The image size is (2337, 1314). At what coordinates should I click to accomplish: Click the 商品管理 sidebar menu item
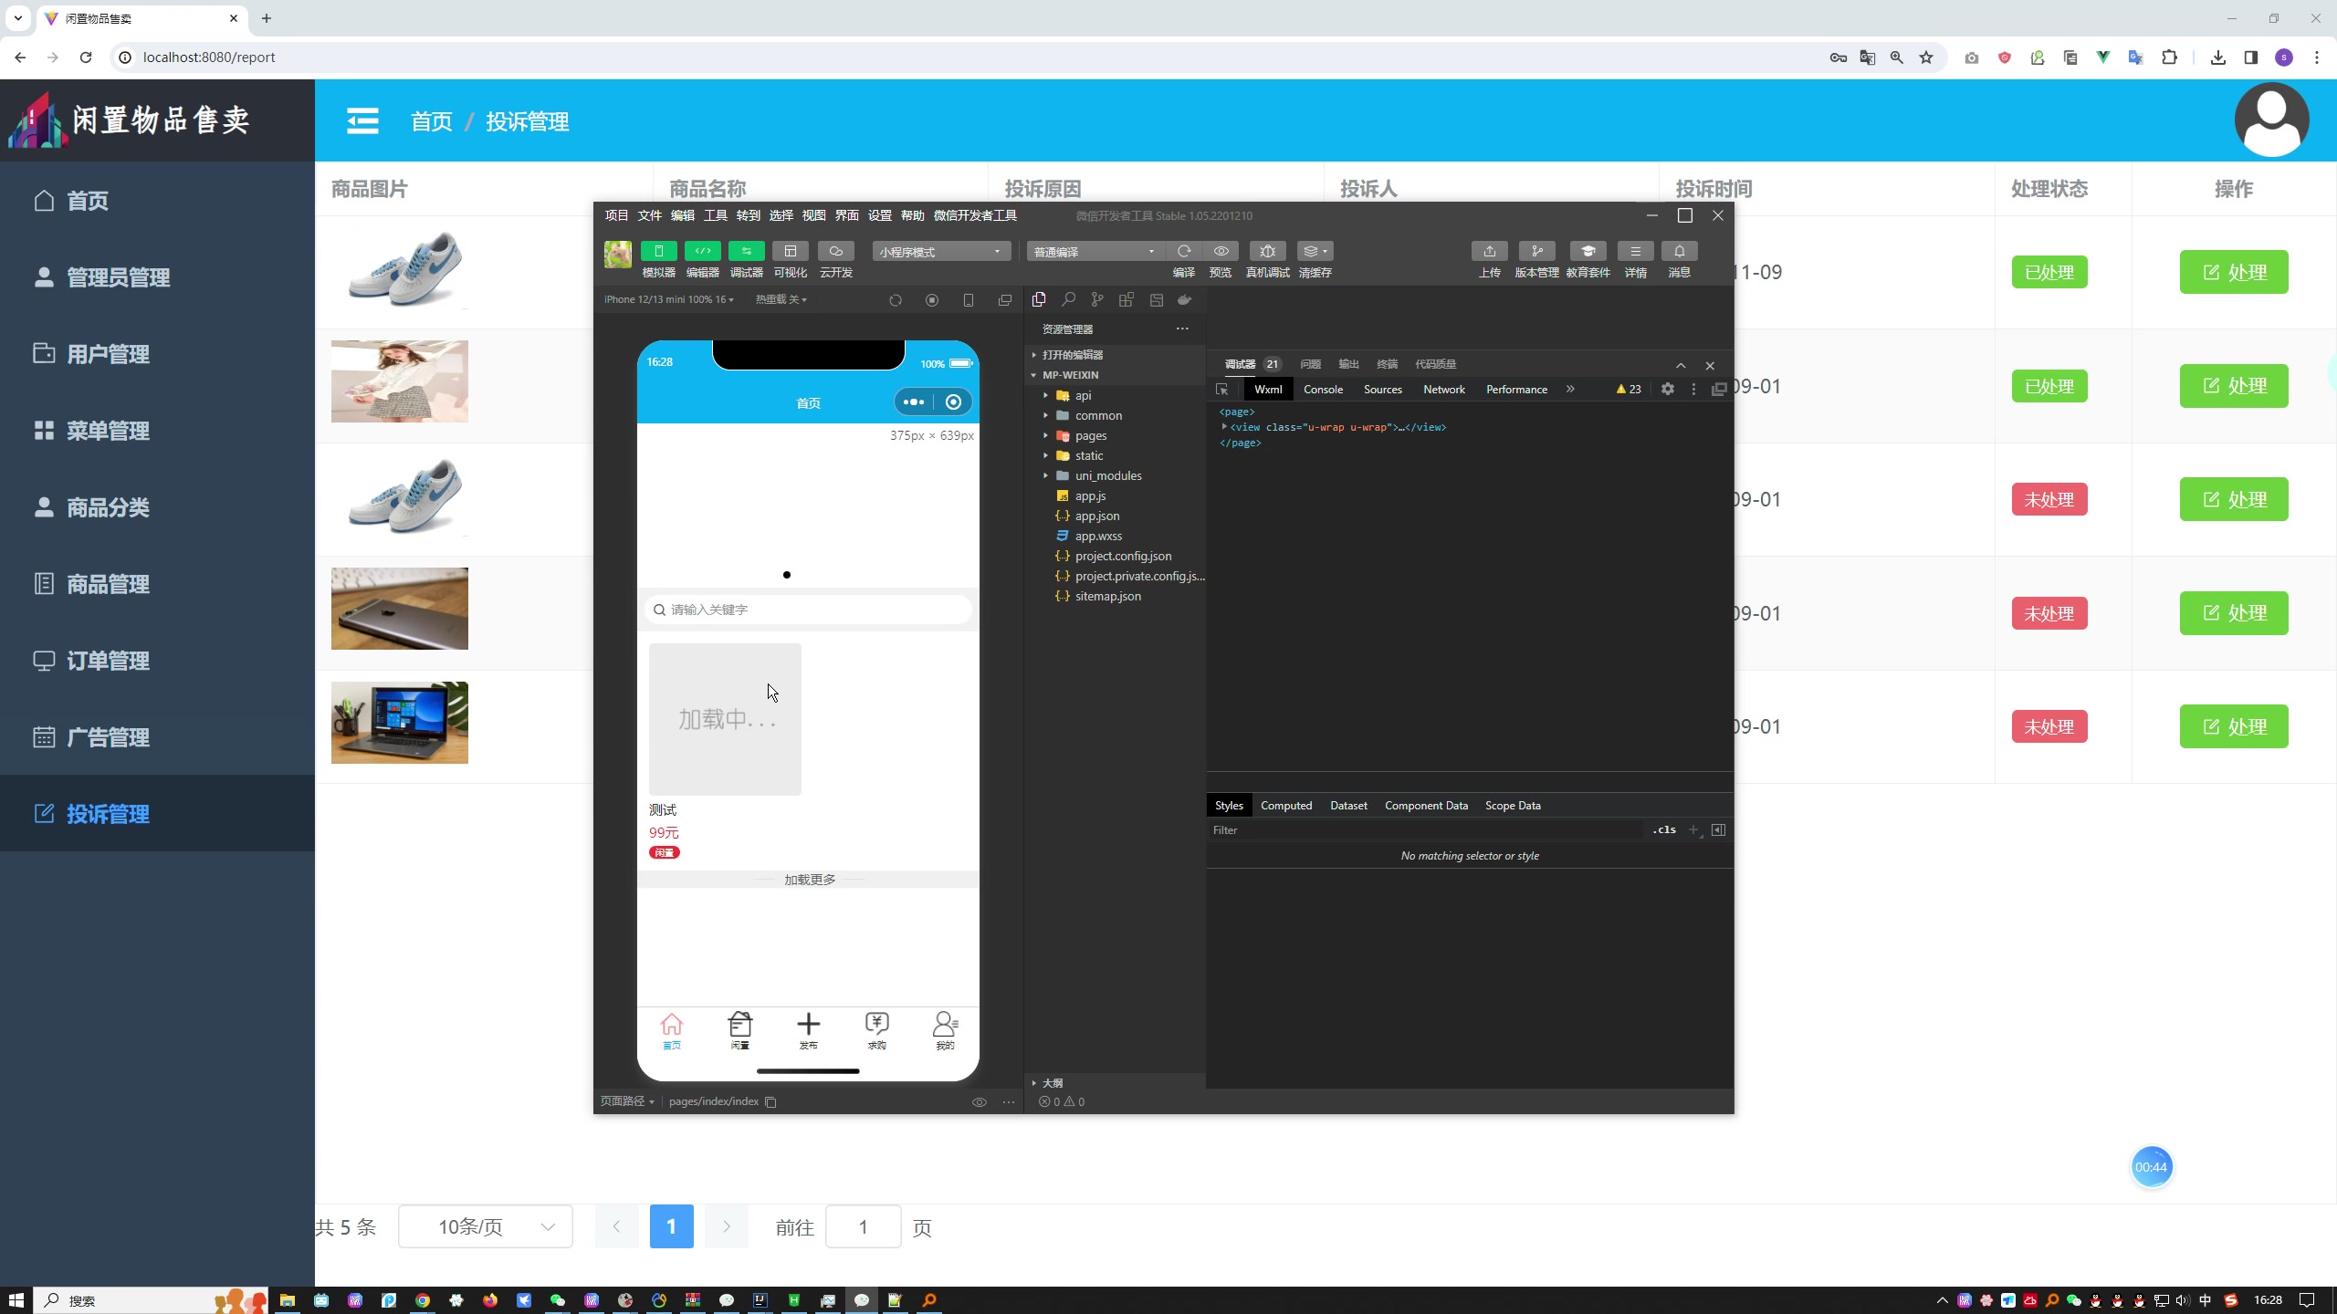pyautogui.click(x=156, y=582)
